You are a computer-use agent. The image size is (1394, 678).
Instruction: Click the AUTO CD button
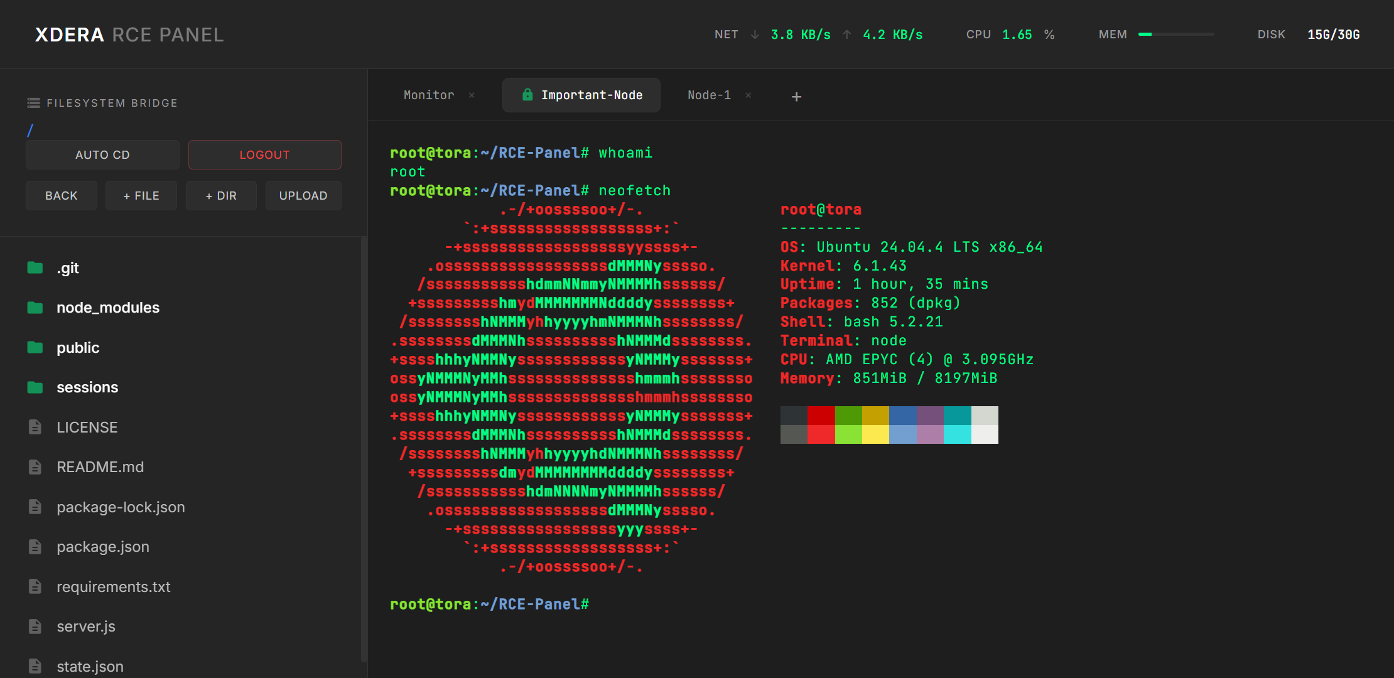tap(102, 154)
